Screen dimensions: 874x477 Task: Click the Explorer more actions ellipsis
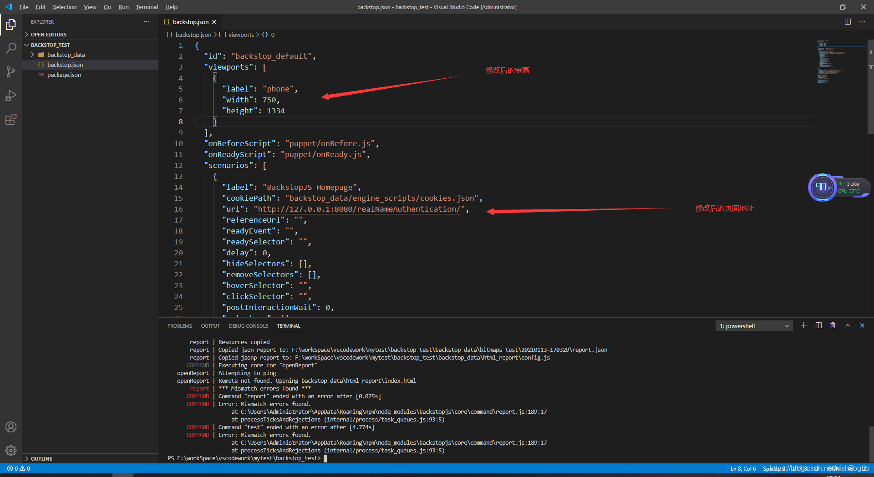(x=147, y=22)
